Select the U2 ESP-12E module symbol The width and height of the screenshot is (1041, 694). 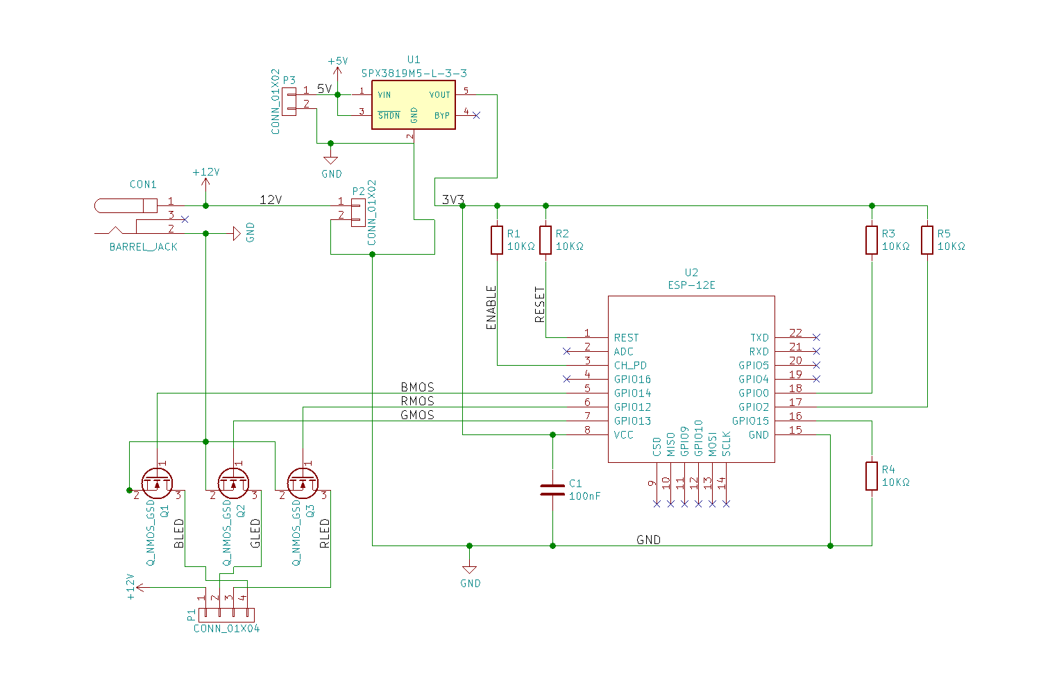coord(691,378)
